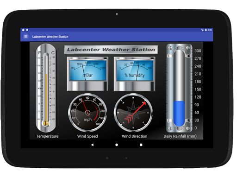Click the Labcenter Weather Station metallic banner
The width and height of the screenshot is (237, 171).
coord(111,50)
